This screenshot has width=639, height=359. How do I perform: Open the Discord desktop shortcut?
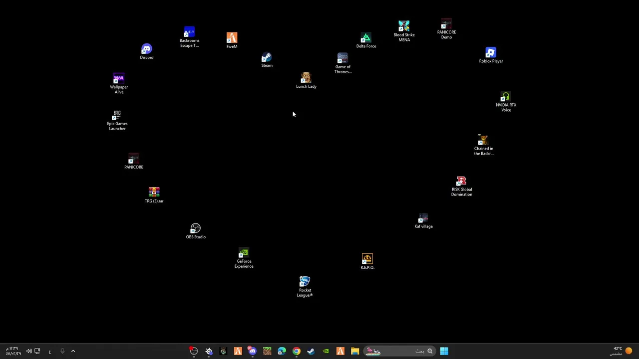[146, 51]
